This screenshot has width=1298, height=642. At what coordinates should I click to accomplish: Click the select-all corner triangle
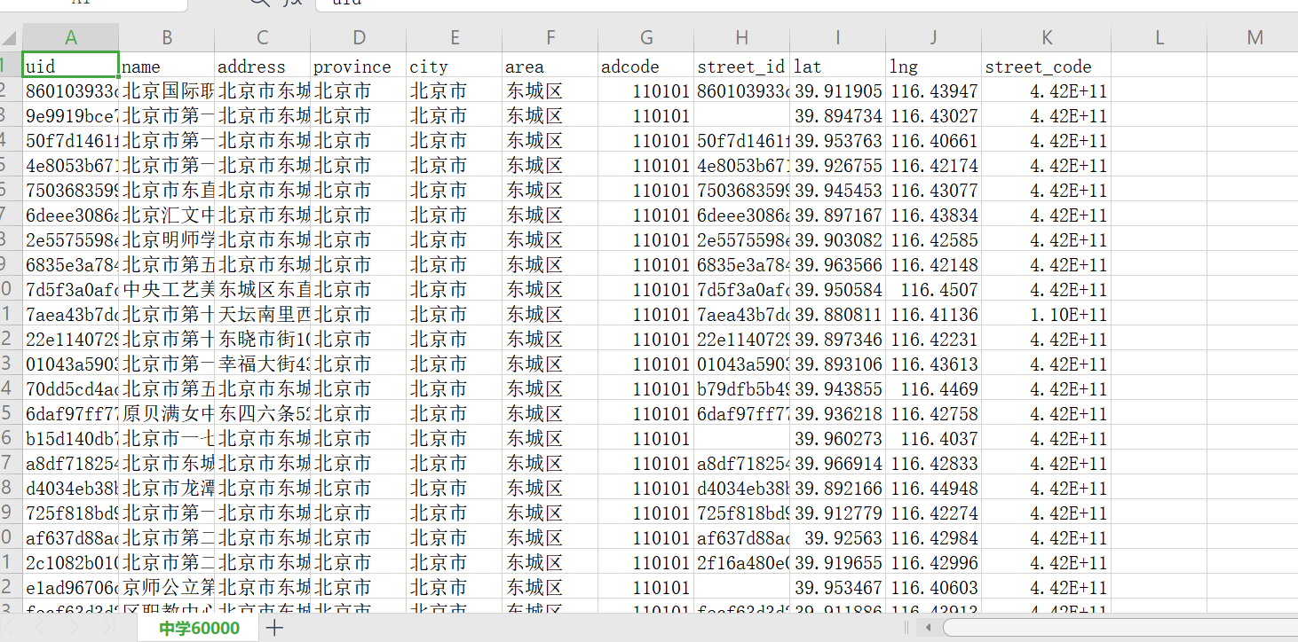point(11,37)
